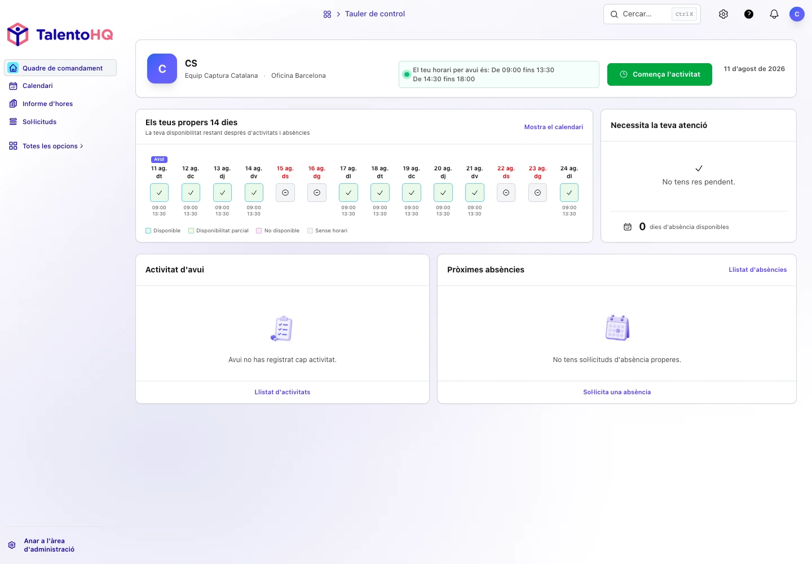Select the 22 ag. no-schedule box
This screenshot has height=564, width=812.
coord(506,192)
